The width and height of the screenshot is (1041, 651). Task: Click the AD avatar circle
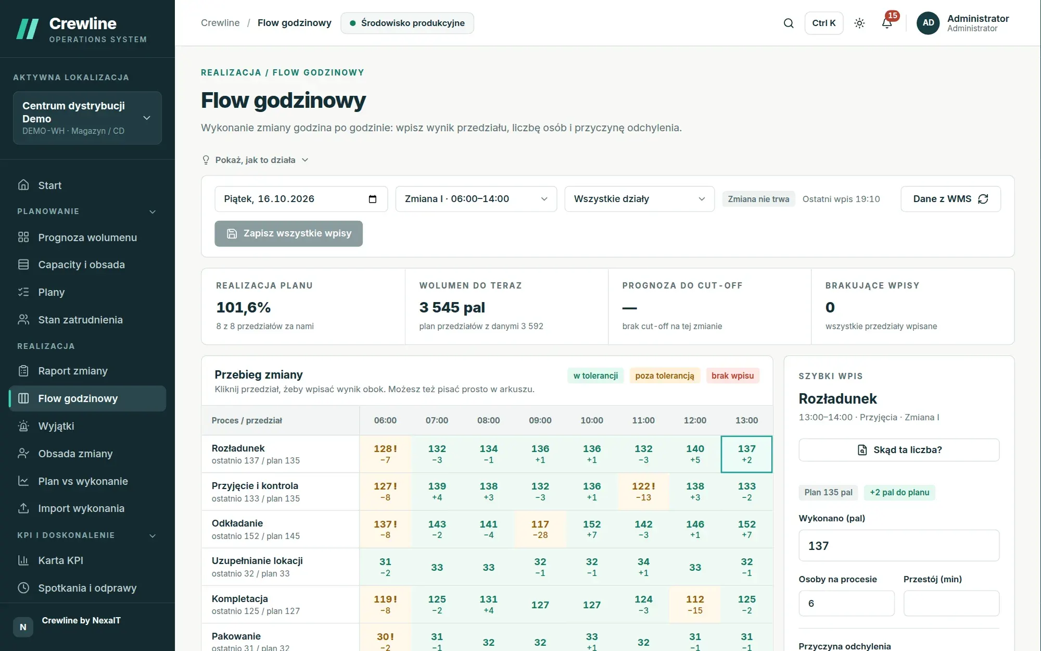click(x=928, y=23)
